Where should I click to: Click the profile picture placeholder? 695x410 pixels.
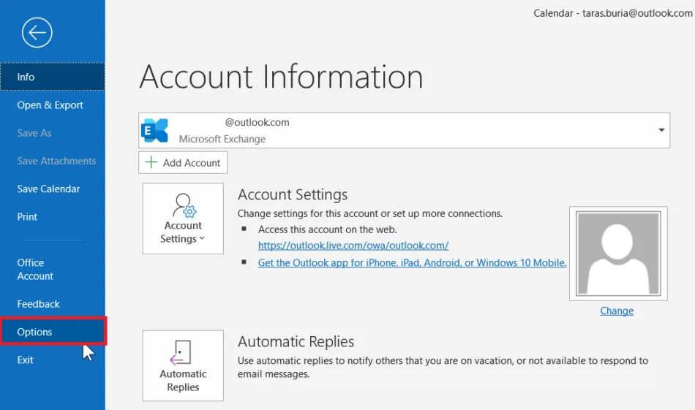click(x=617, y=253)
